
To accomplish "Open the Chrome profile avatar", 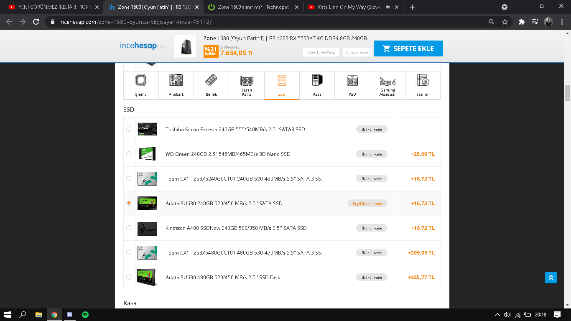I will coord(548,22).
